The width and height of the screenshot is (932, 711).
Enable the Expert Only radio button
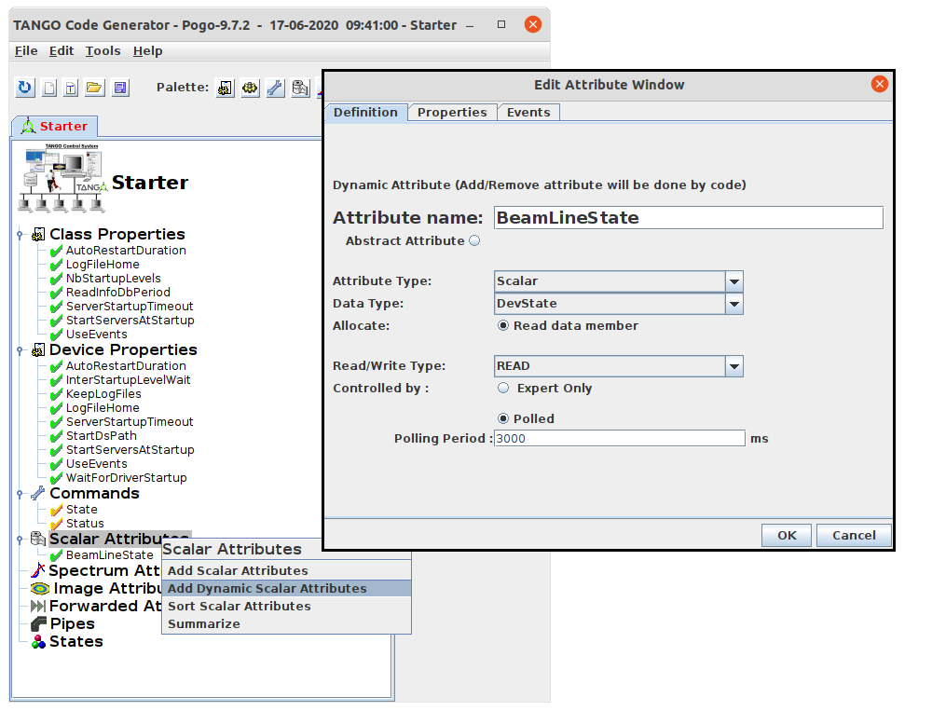pos(503,389)
